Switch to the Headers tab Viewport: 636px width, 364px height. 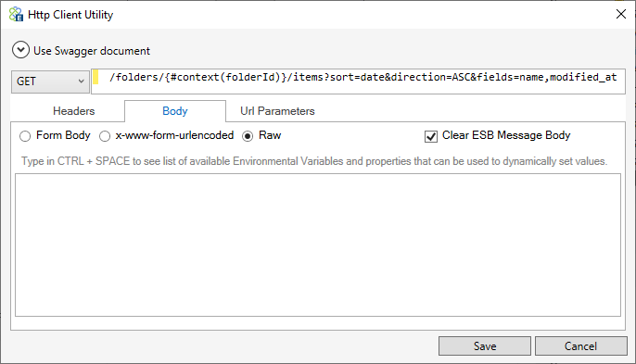click(73, 111)
